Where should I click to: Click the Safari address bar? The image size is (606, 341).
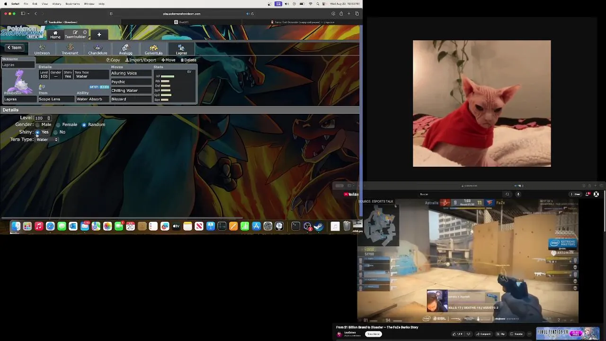click(x=181, y=14)
